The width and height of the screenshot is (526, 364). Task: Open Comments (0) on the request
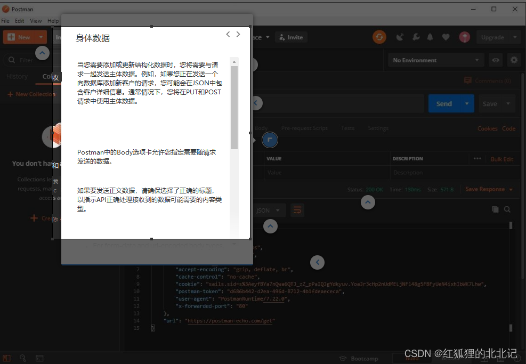[488, 80]
